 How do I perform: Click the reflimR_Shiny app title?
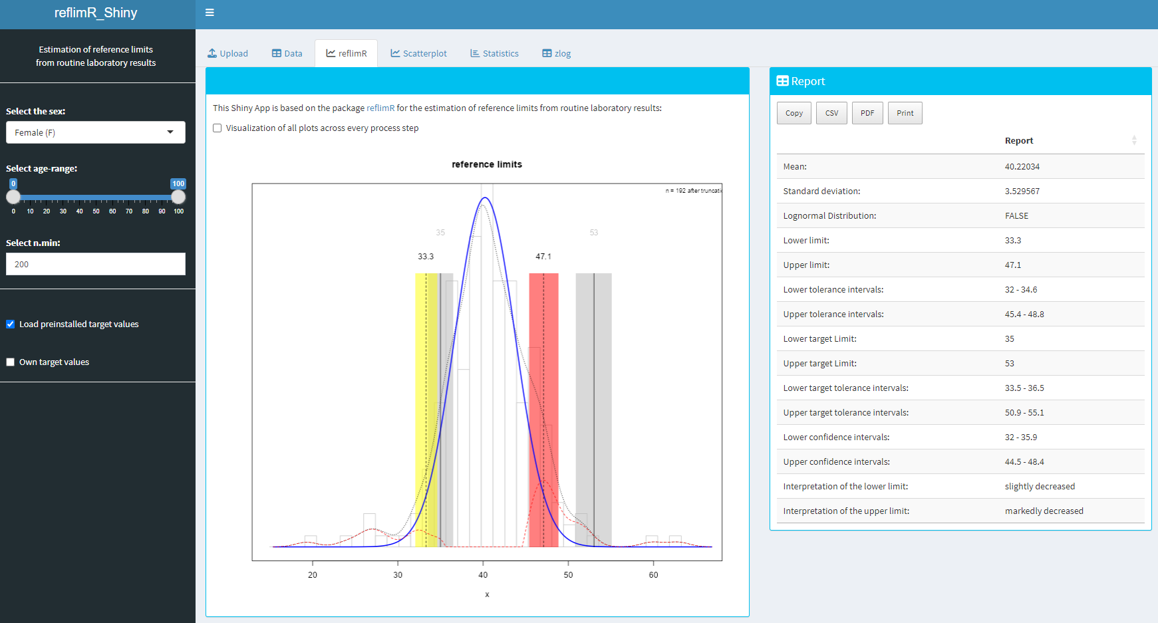pyautogui.click(x=96, y=13)
